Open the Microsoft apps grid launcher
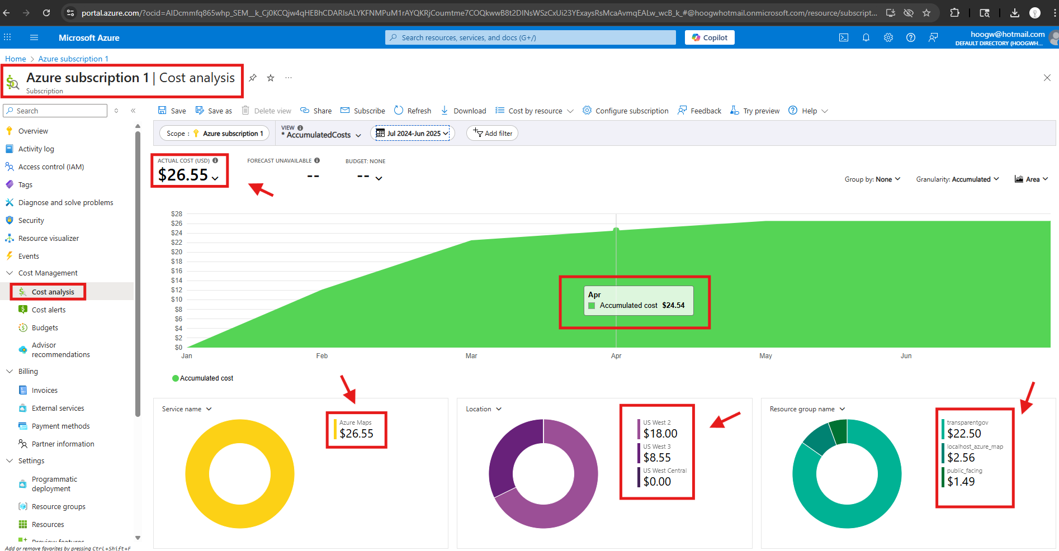Screen dimensions: 1059x551 (7, 37)
